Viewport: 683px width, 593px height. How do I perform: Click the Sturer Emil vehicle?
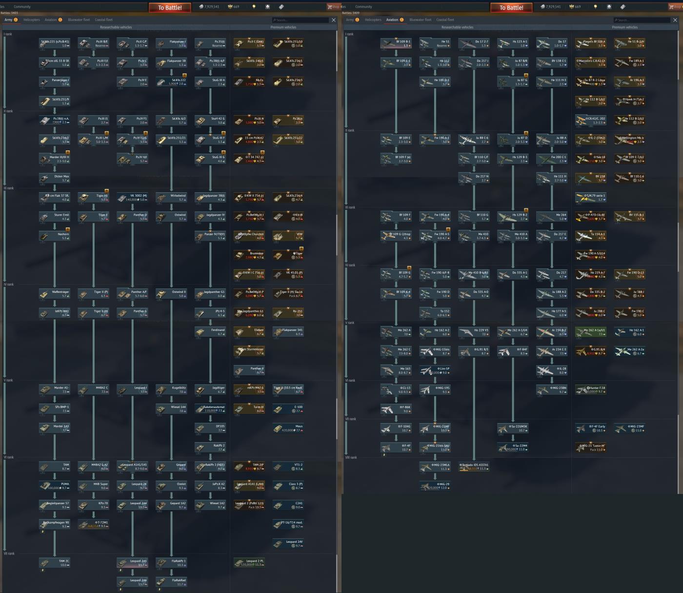[54, 216]
